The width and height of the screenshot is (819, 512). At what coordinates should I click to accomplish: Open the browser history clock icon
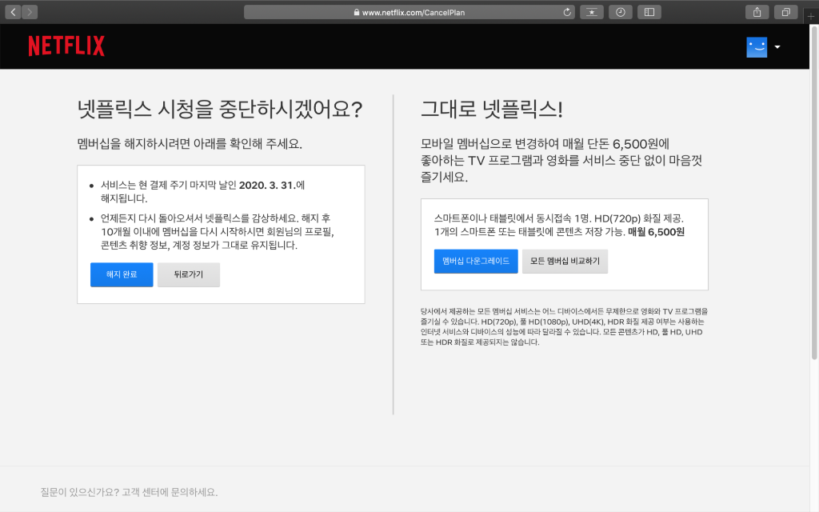[x=621, y=12]
